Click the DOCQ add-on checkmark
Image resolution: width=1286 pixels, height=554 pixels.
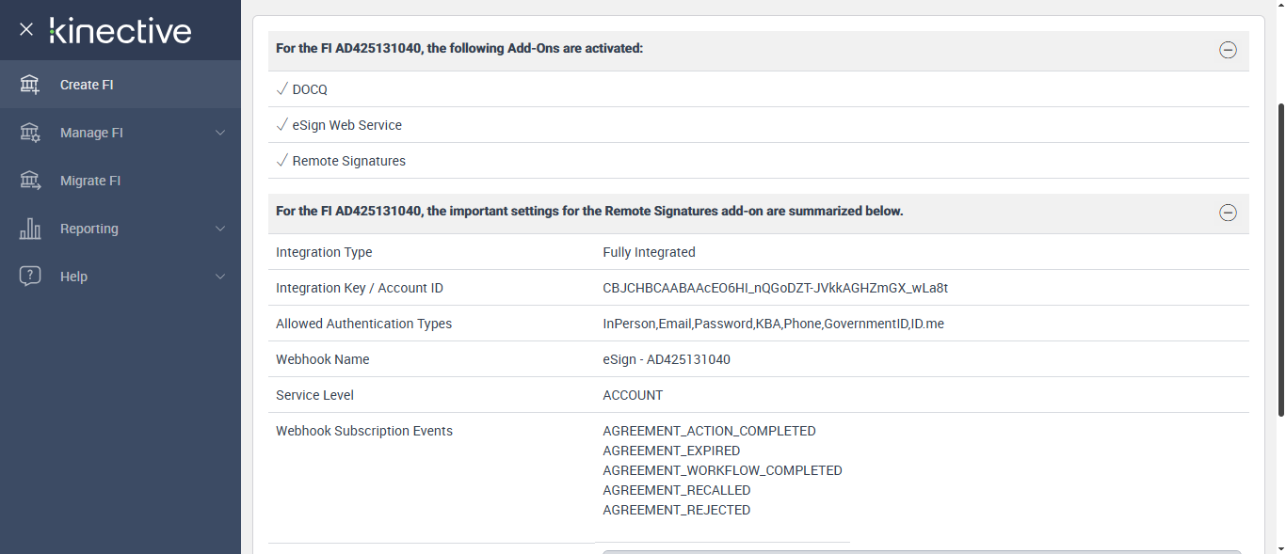281,89
